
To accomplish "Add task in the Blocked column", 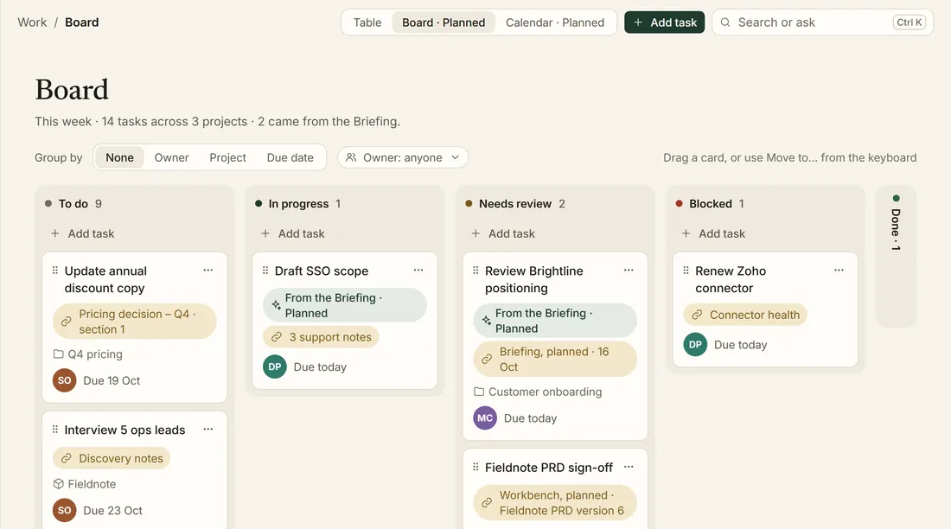I will [714, 233].
